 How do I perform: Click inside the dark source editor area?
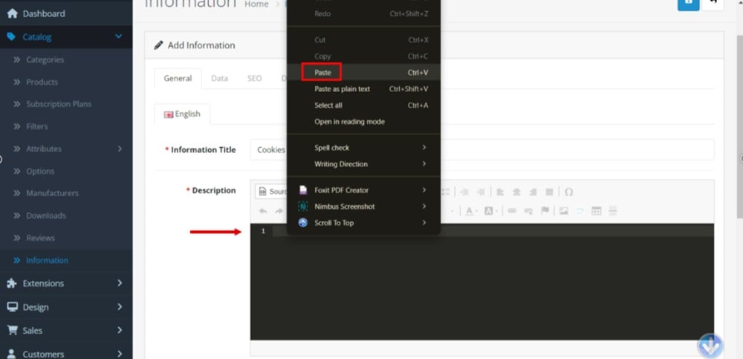(x=482, y=282)
